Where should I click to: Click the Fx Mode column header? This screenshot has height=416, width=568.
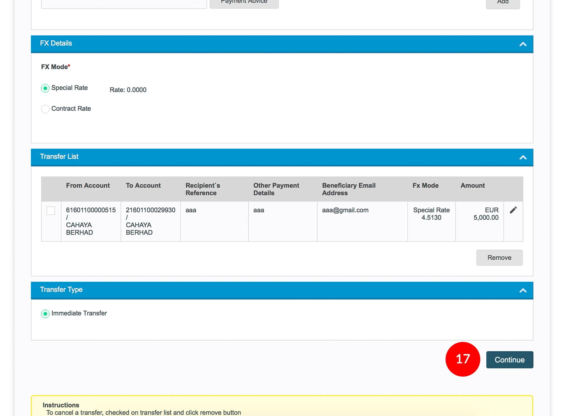pos(425,186)
